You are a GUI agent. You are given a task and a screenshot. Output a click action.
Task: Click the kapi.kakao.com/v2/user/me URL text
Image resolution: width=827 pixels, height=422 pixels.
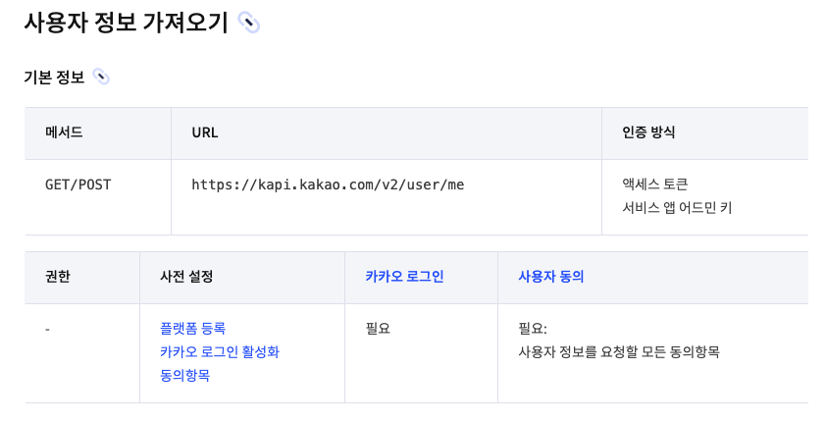[328, 185]
